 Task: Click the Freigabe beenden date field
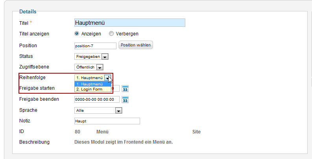pos(97,99)
